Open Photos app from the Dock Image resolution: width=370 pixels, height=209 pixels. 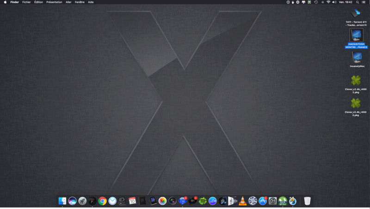[x=162, y=201]
